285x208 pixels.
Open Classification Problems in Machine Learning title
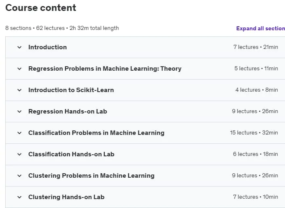[x=96, y=133]
